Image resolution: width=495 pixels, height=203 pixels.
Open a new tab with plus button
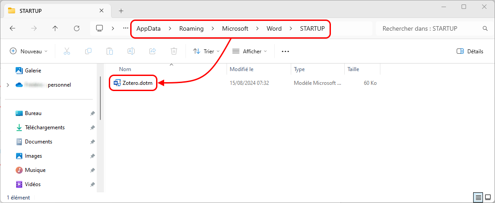pyautogui.click(x=121, y=11)
